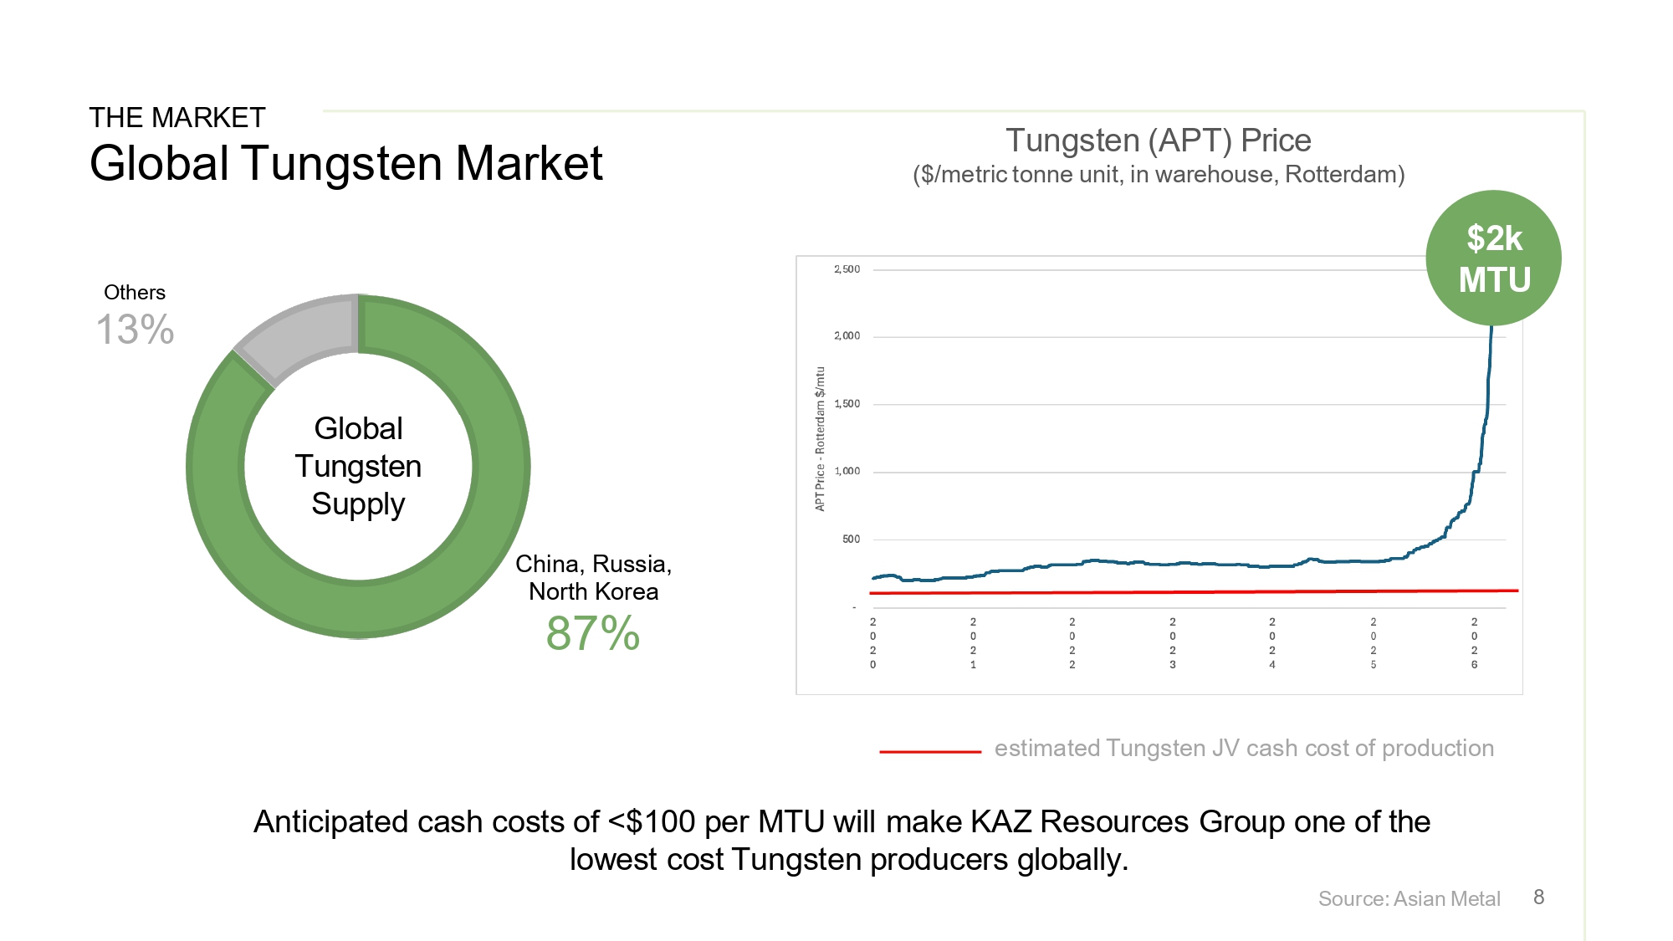The height and width of the screenshot is (941, 1673).
Task: Click the 2022 x-axis year label
Action: pyautogui.click(x=1072, y=643)
